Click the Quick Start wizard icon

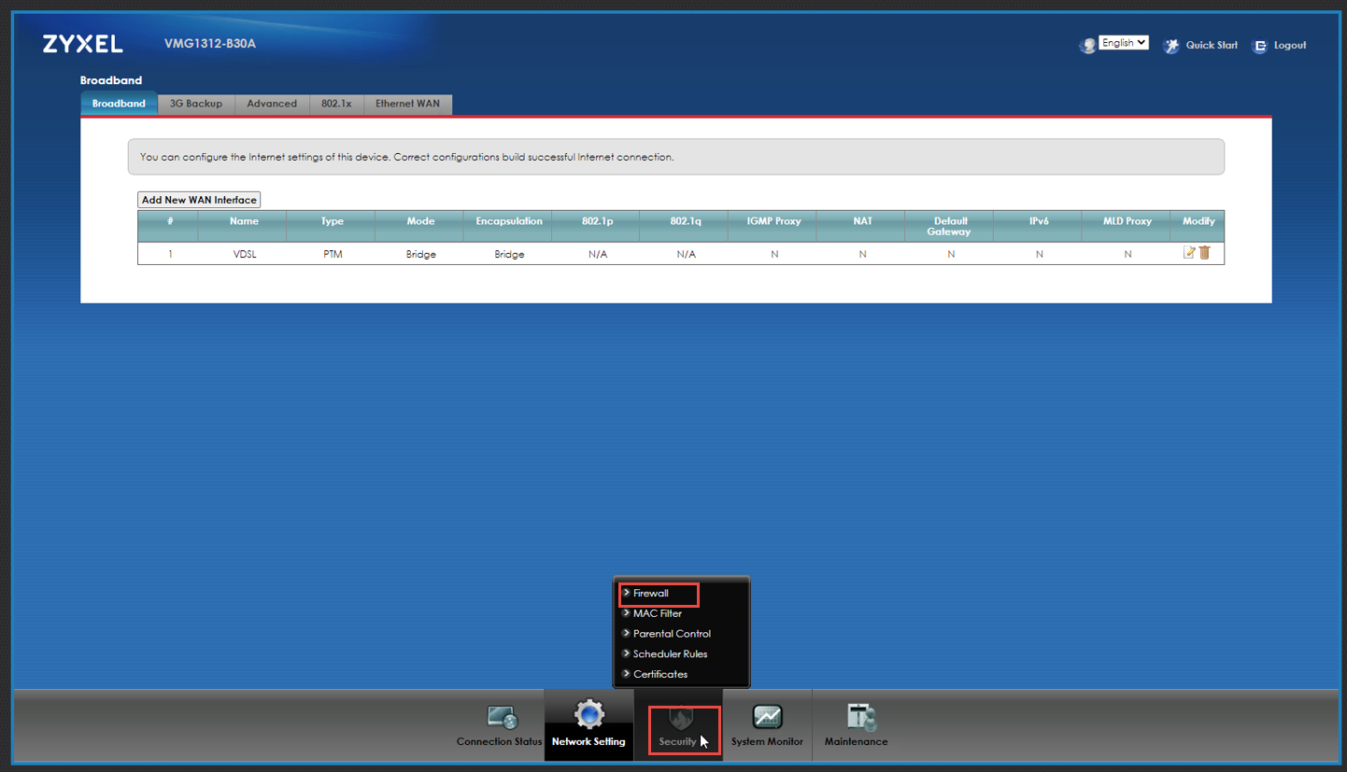1171,46
